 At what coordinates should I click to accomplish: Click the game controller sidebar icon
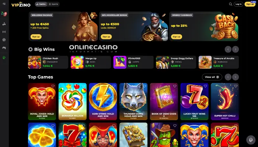[4, 48]
